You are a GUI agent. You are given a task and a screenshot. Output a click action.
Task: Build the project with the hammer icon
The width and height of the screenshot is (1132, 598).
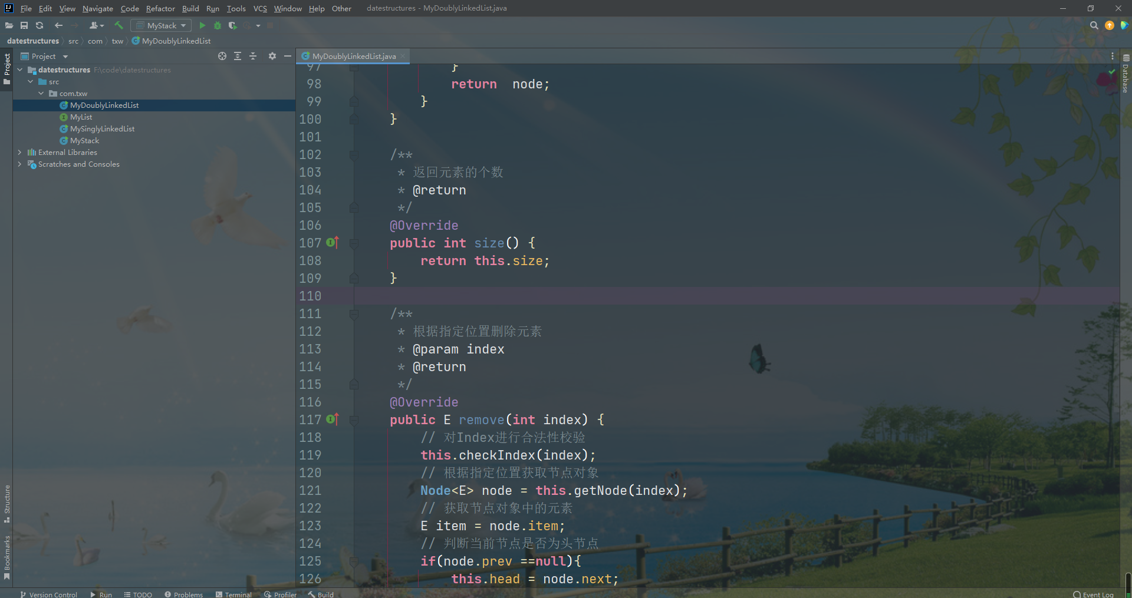click(x=119, y=25)
